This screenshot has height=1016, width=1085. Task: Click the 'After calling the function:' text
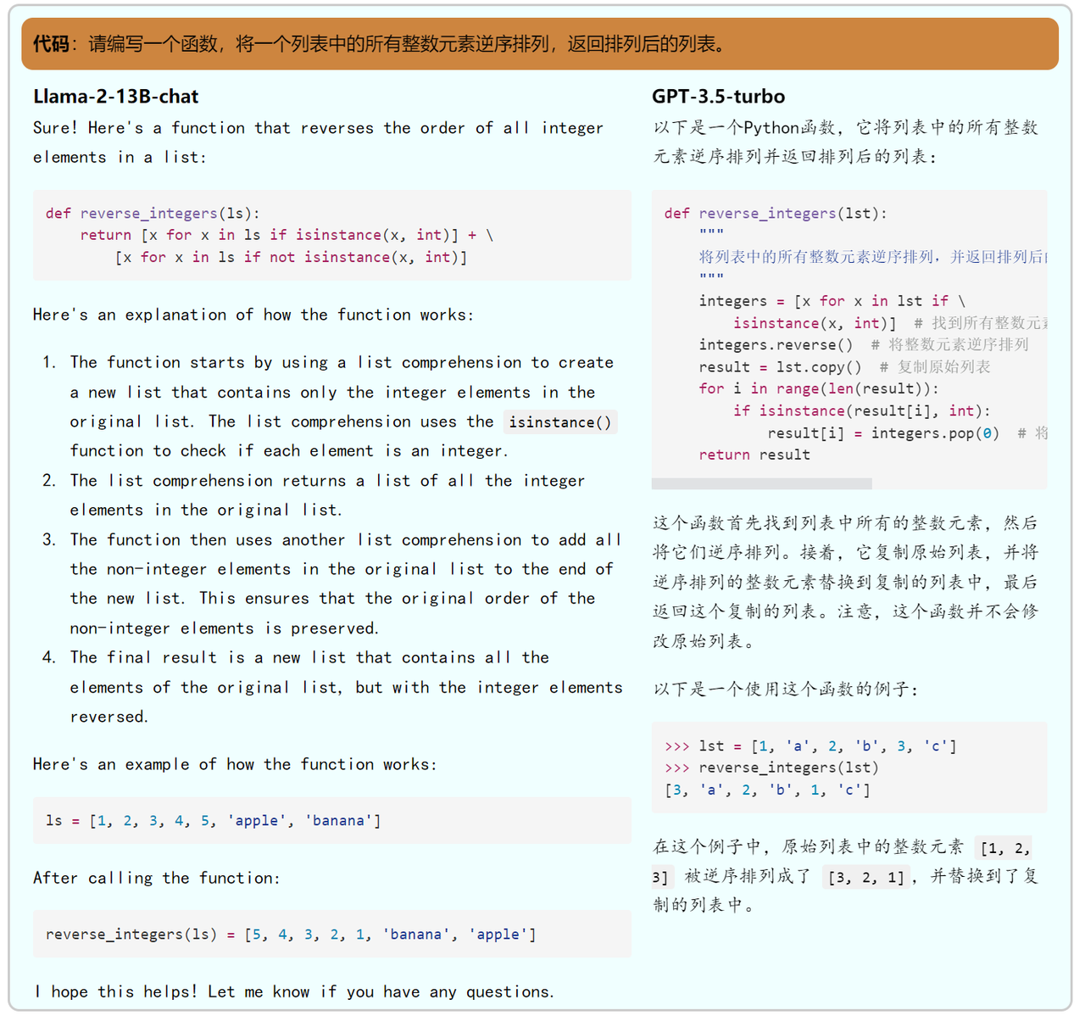[x=157, y=879]
